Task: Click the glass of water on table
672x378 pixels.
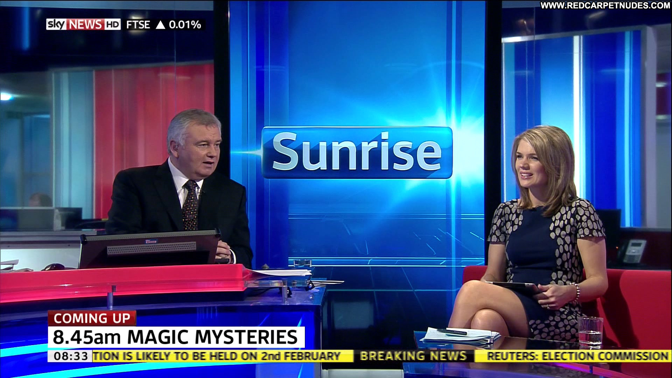Action: pos(590,332)
